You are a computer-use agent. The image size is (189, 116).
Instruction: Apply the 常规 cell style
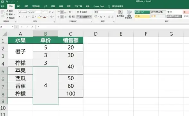click(174, 12)
